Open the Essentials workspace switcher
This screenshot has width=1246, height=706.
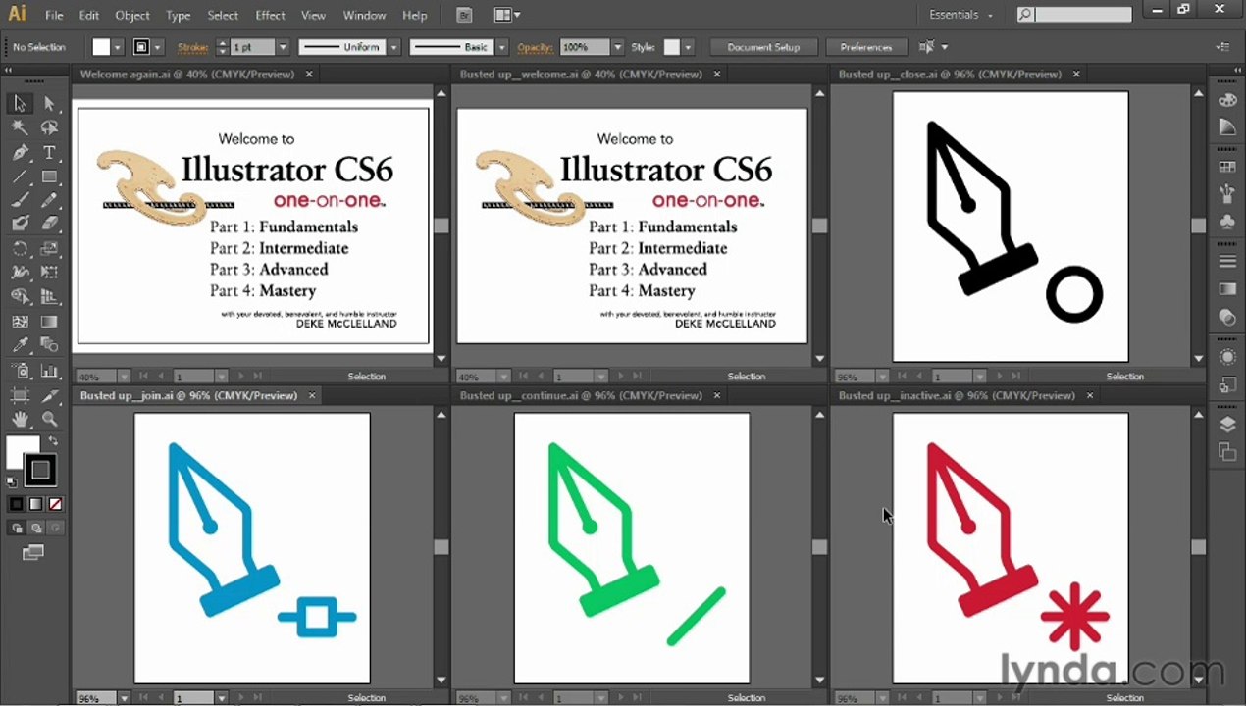pyautogui.click(x=961, y=15)
